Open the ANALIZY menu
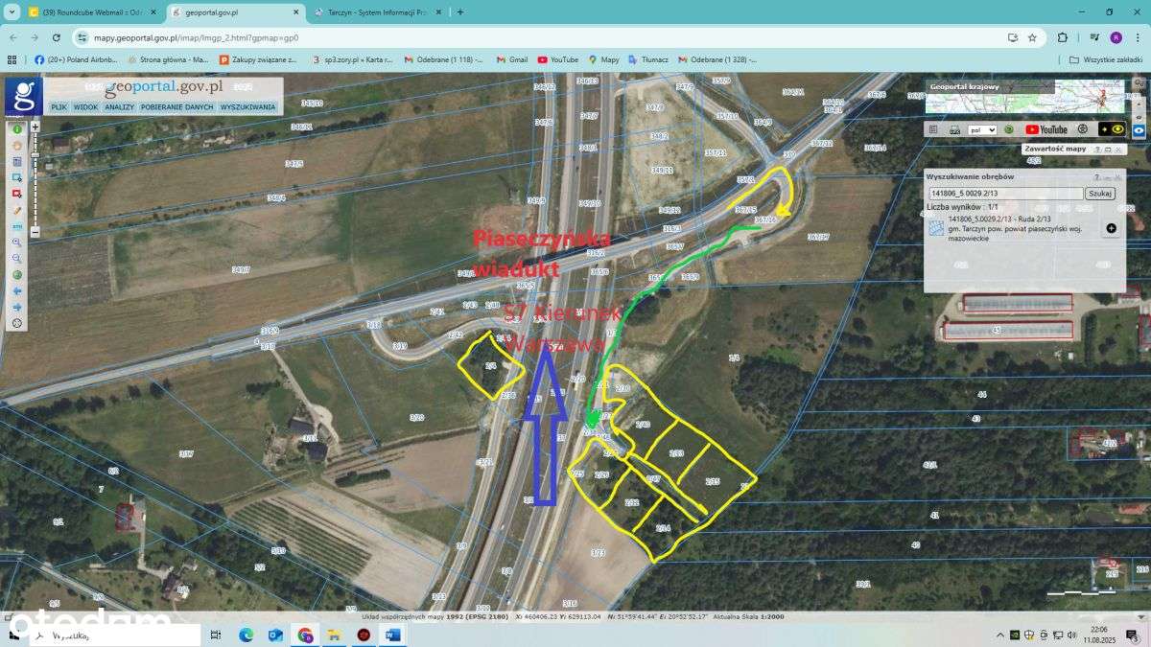The width and height of the screenshot is (1151, 647). 120,107
